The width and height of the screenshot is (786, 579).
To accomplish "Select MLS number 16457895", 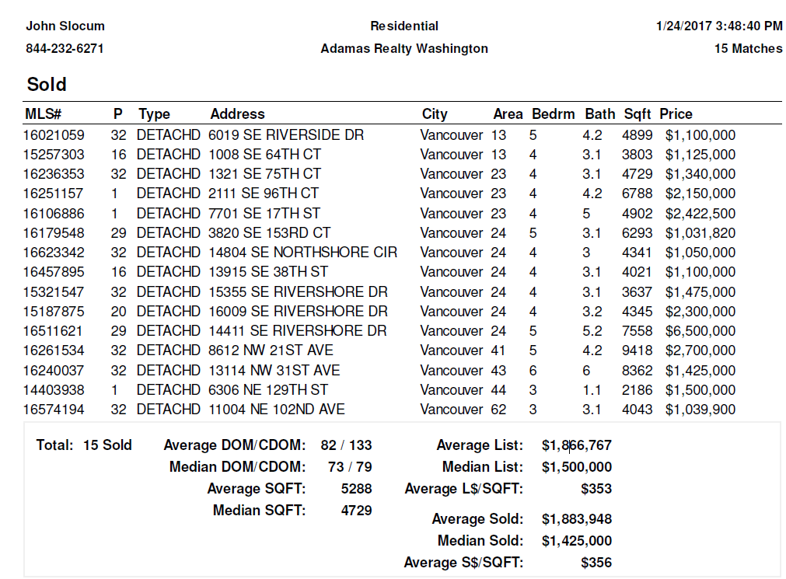I will click(54, 273).
